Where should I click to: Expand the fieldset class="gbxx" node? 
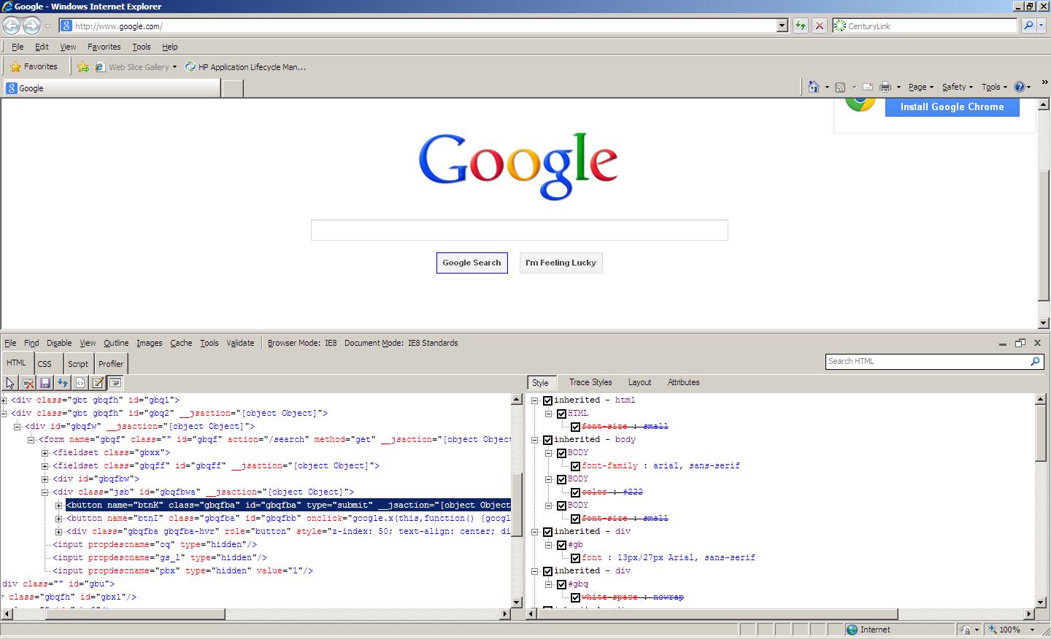pos(45,453)
